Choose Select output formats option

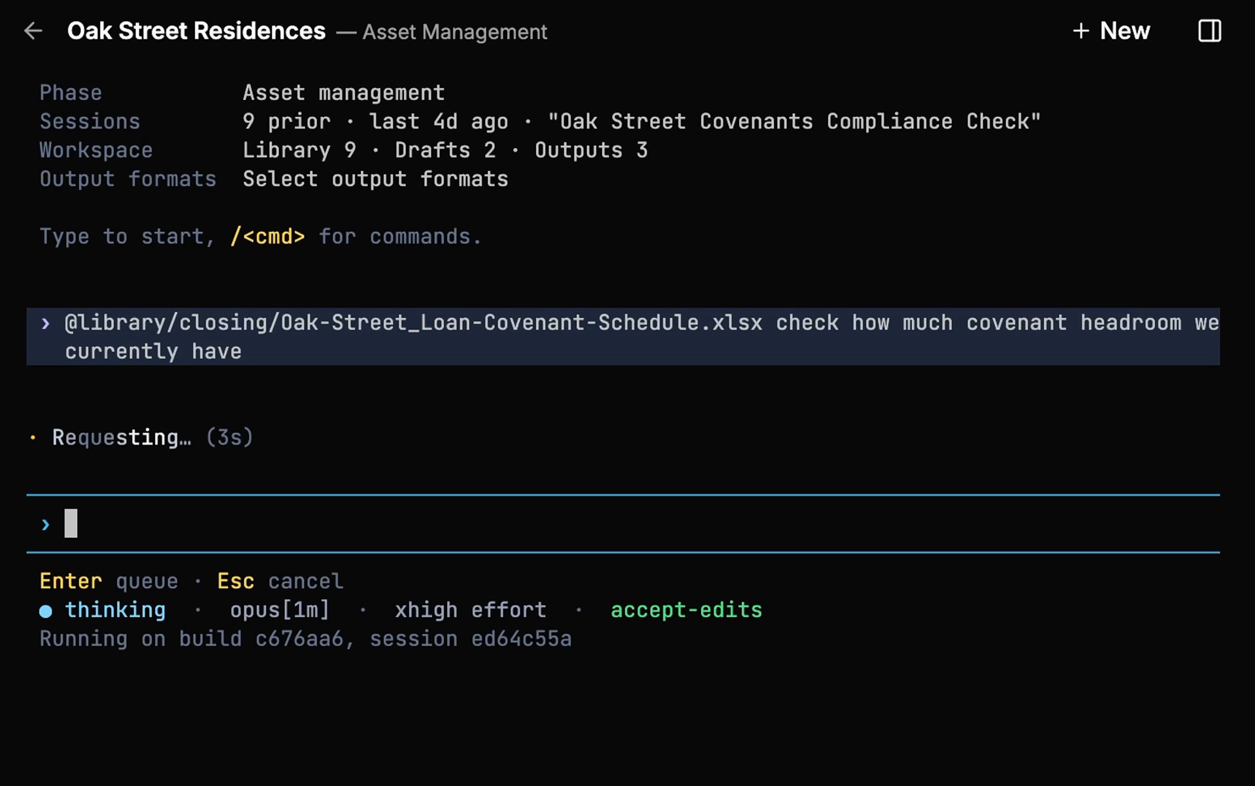click(375, 179)
